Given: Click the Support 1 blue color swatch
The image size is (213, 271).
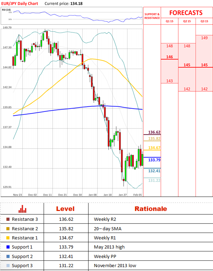Looking at the screenshot, I should pyautogui.click(x=8, y=247).
